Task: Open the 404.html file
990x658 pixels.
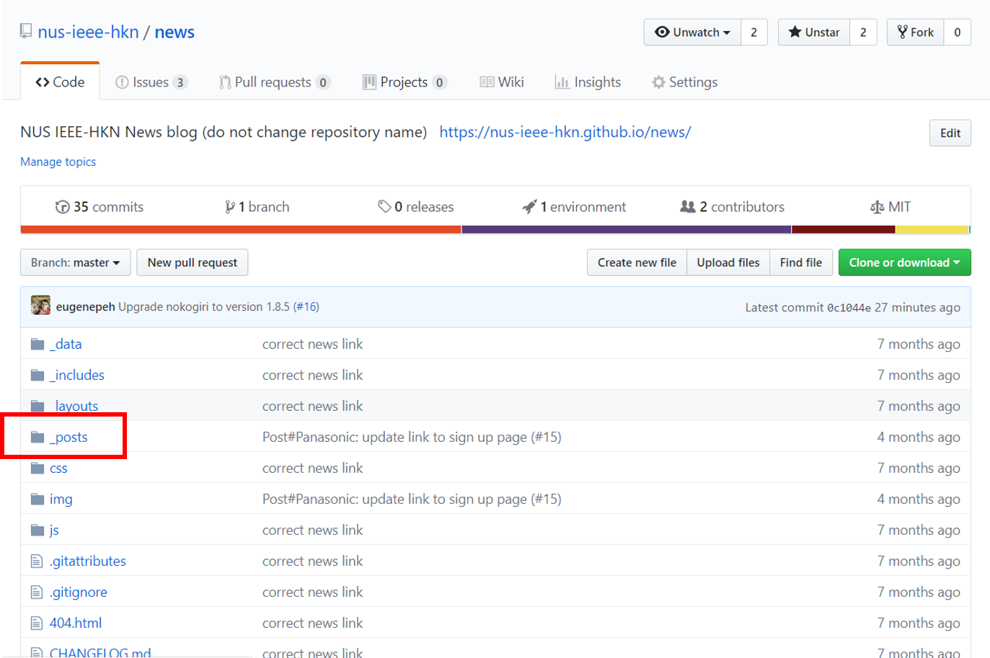Action: [x=76, y=623]
